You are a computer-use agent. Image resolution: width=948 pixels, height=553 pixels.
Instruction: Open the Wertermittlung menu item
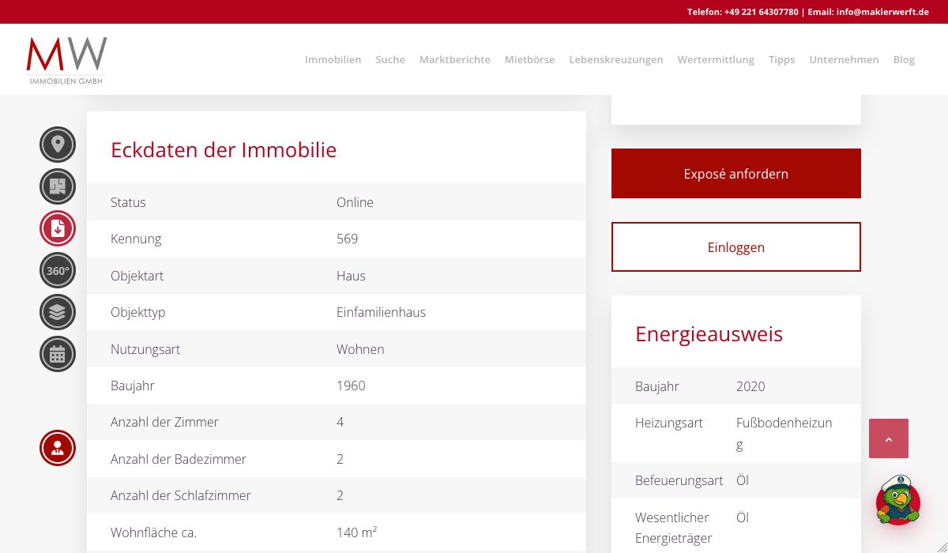click(716, 59)
